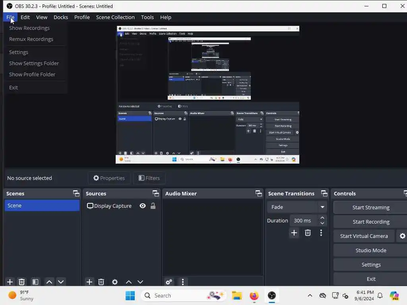This screenshot has width=407, height=305.
Task: Choose Settings in the File menu
Action: click(35, 52)
